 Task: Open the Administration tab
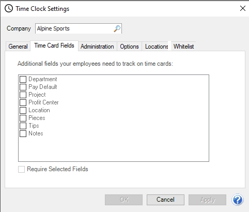(x=97, y=47)
